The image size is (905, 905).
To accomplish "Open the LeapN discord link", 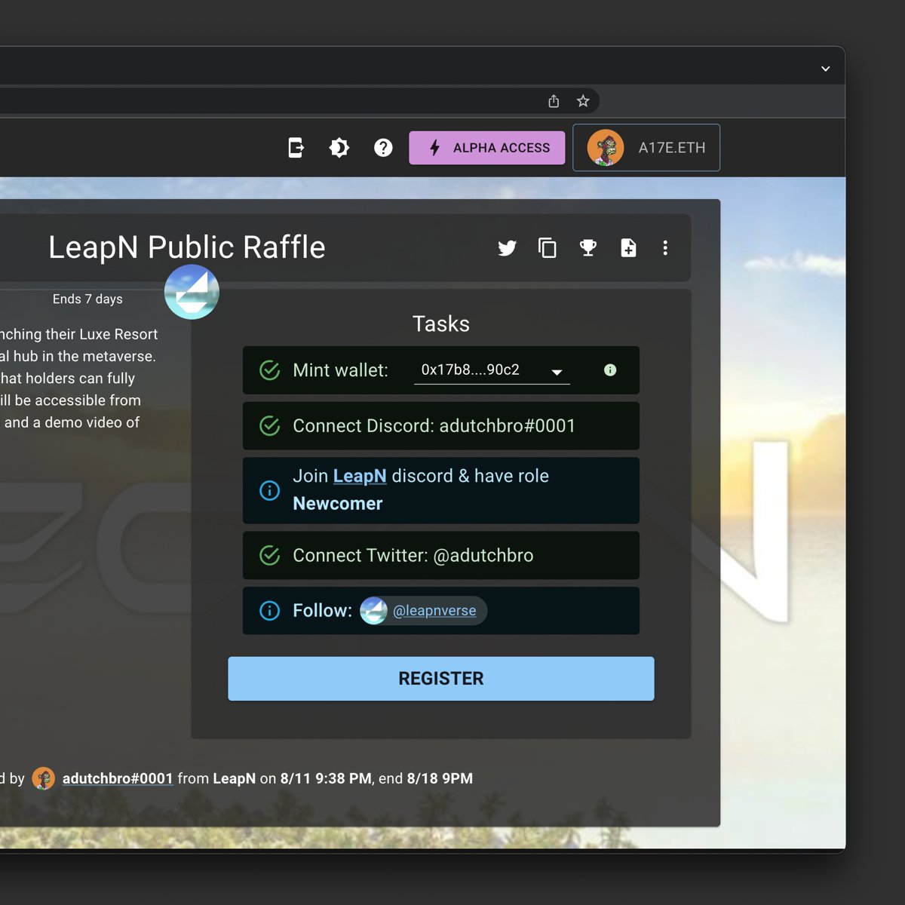I will coord(360,476).
